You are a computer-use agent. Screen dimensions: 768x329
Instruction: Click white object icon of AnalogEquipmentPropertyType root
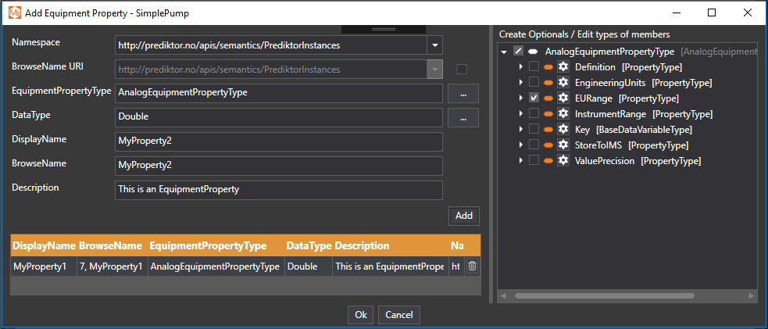tap(533, 52)
